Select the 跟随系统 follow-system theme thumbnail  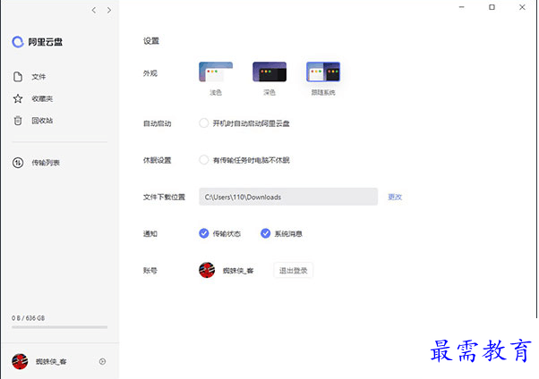click(323, 72)
